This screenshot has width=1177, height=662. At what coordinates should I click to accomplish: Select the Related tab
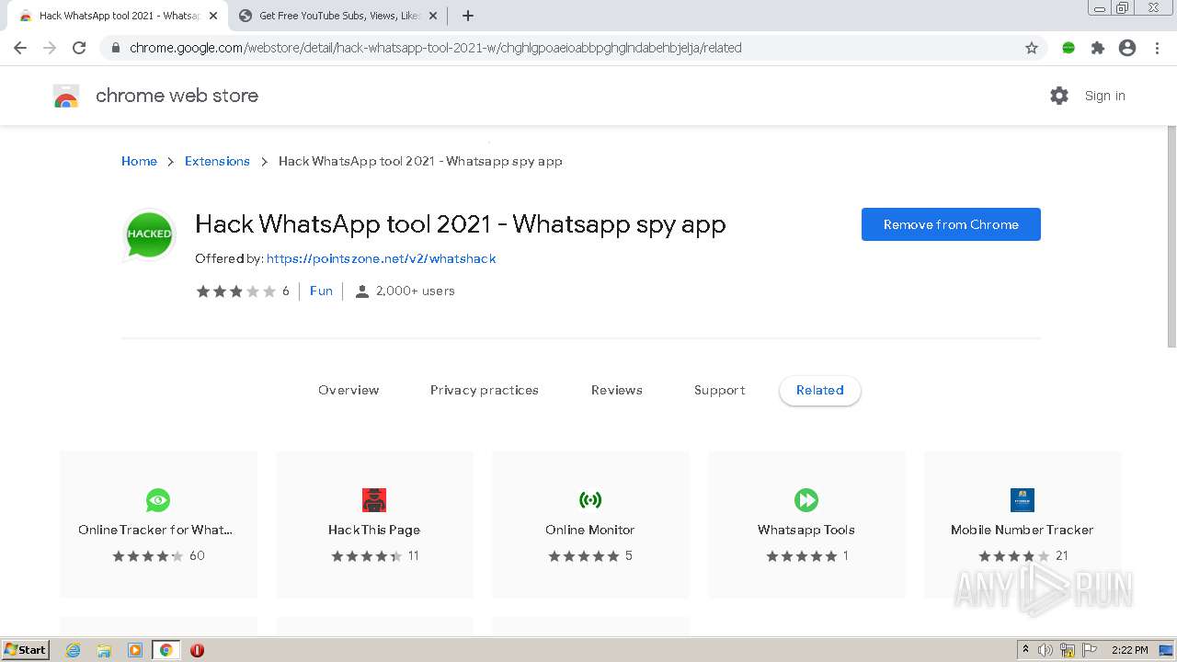click(820, 391)
